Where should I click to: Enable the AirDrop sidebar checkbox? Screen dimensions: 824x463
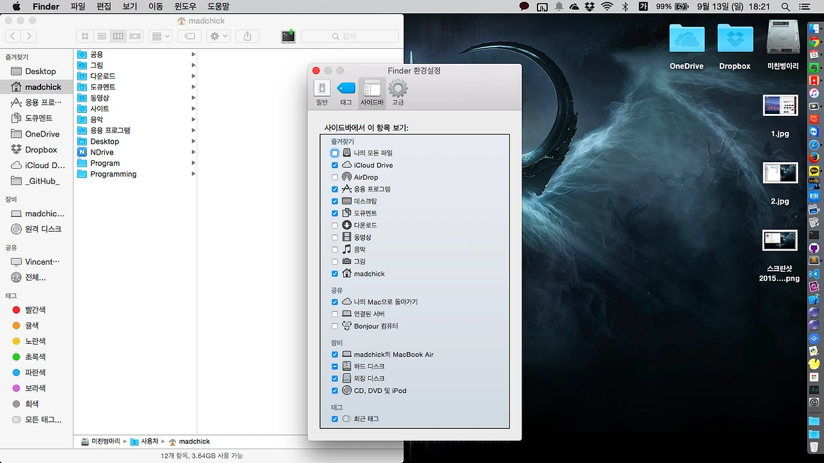pyautogui.click(x=335, y=177)
